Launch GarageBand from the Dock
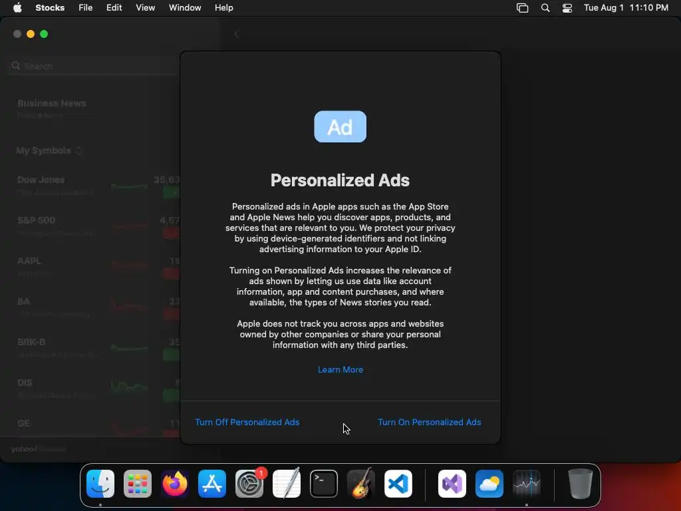The width and height of the screenshot is (681, 511). [361, 484]
